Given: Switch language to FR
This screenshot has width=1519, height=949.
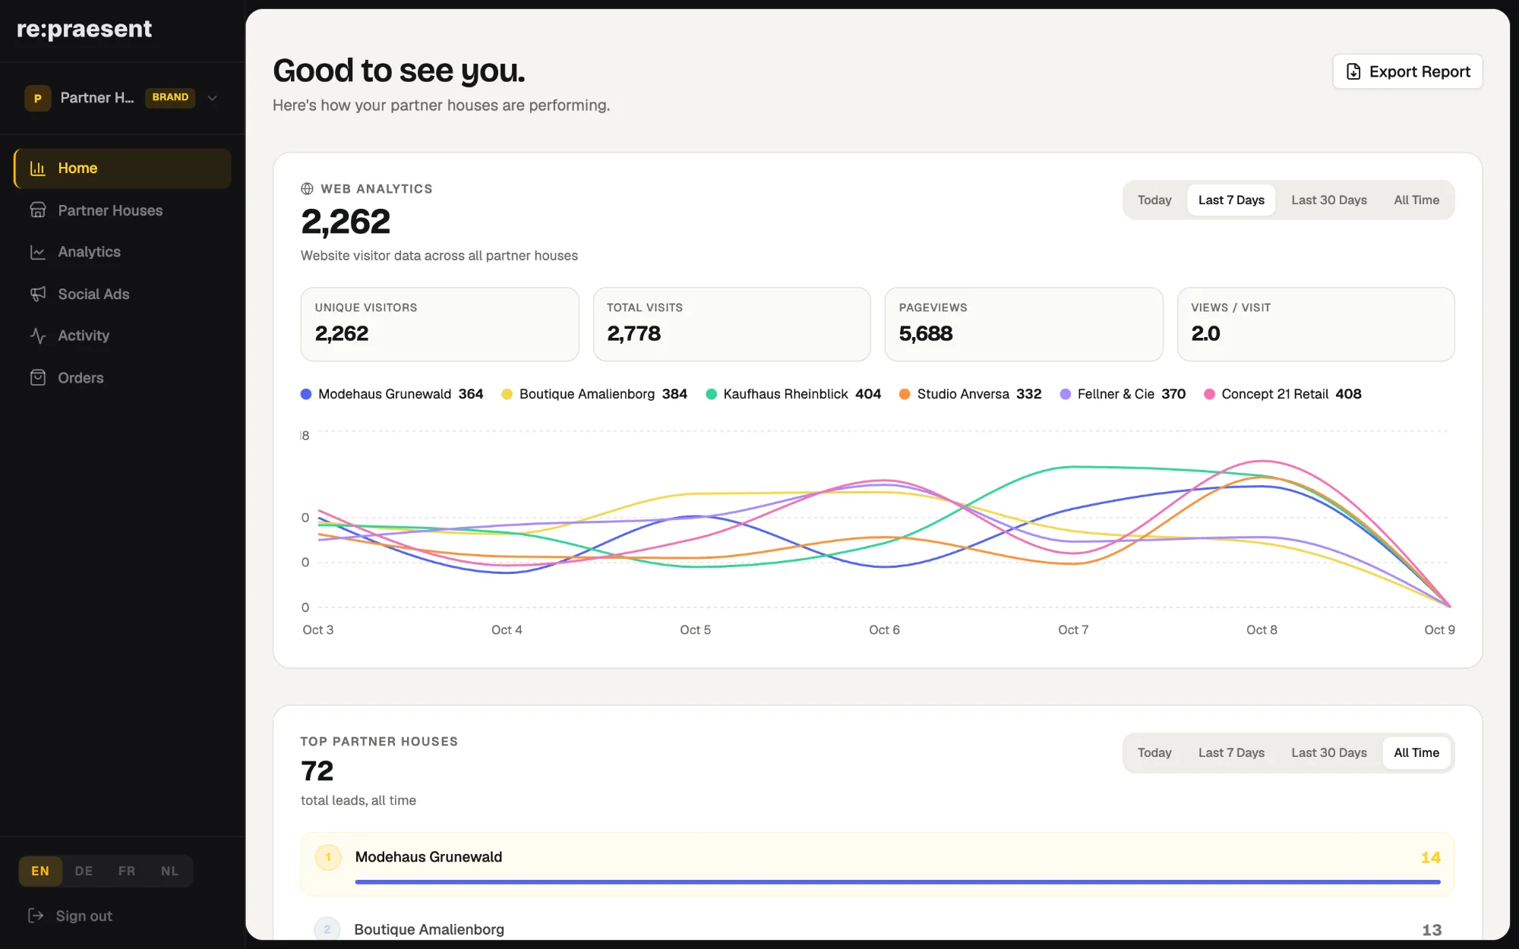Looking at the screenshot, I should coord(127,871).
